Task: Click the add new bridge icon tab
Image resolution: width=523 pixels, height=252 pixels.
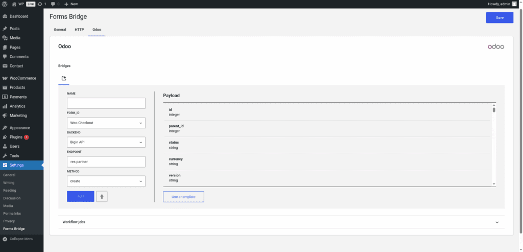Action: click(x=64, y=78)
